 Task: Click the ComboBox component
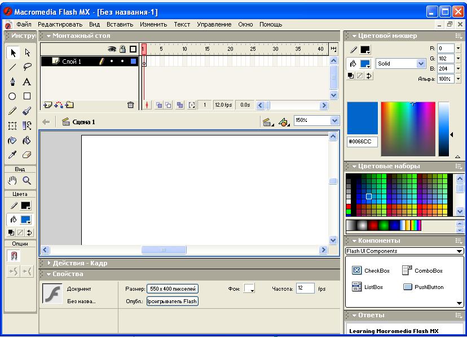pyautogui.click(x=422, y=270)
